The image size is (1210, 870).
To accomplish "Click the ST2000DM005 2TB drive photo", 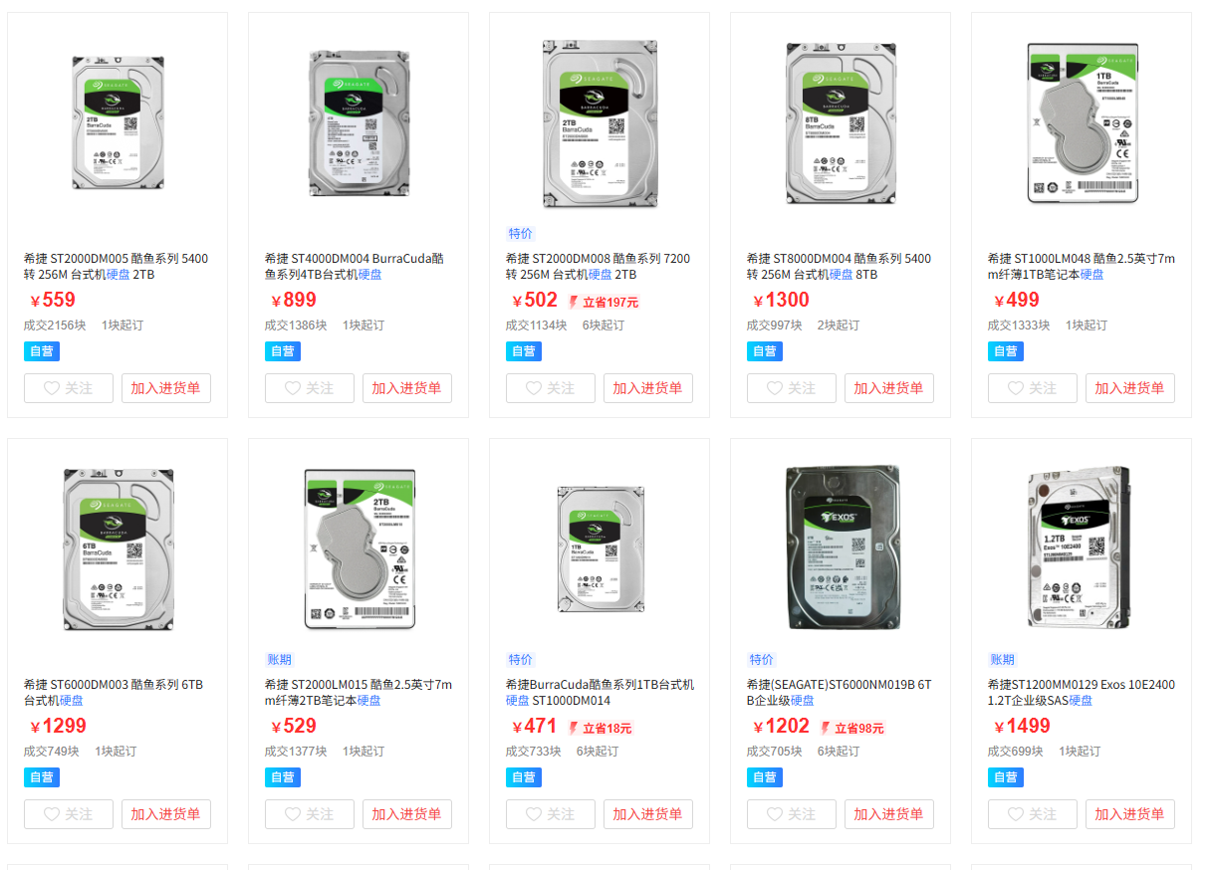I will (118, 122).
